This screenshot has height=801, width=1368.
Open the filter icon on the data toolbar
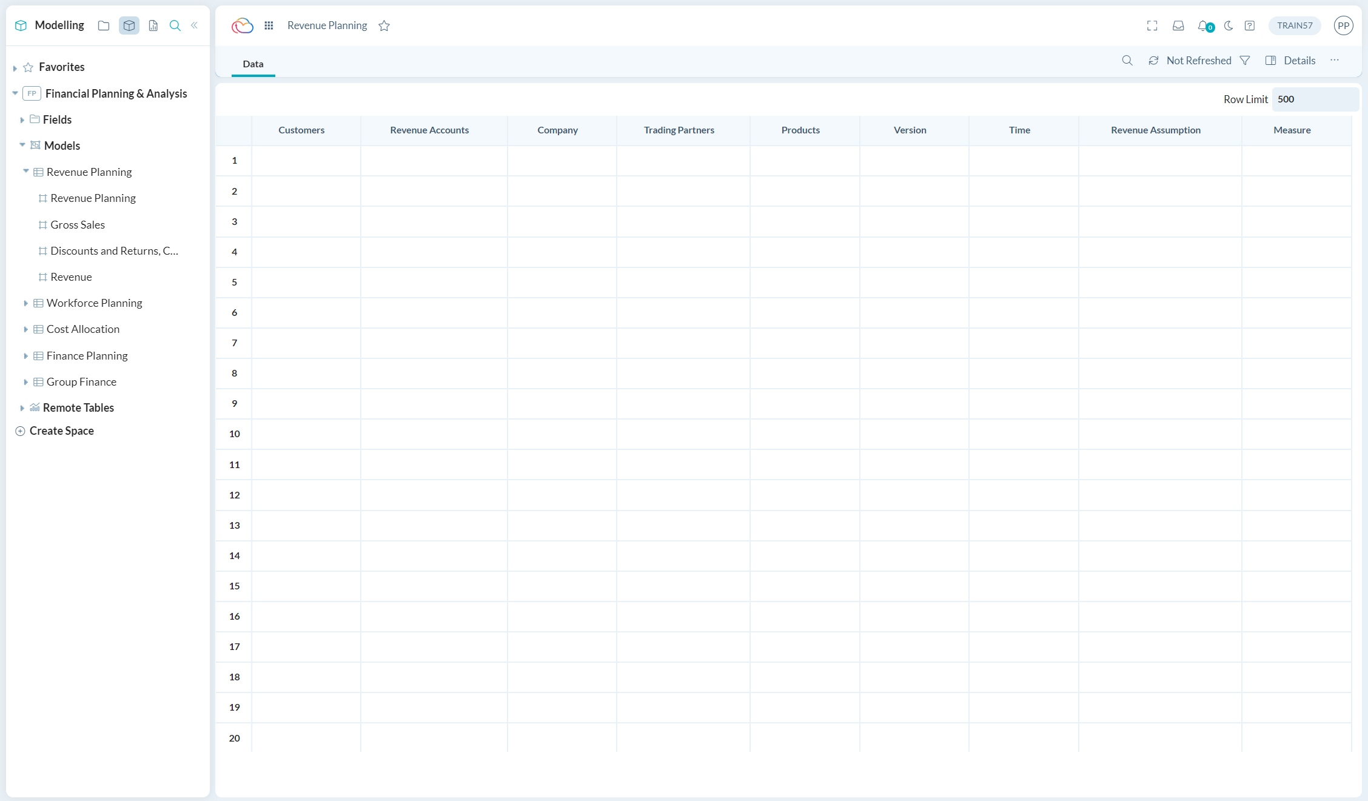click(1246, 60)
